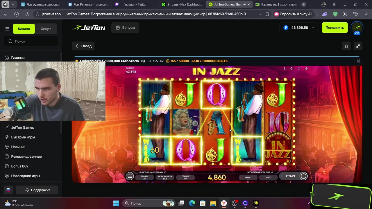Image resolution: width=372 pixels, height=209 pixels.
Task: Switch to the Спорт tab
Action: pos(46,29)
